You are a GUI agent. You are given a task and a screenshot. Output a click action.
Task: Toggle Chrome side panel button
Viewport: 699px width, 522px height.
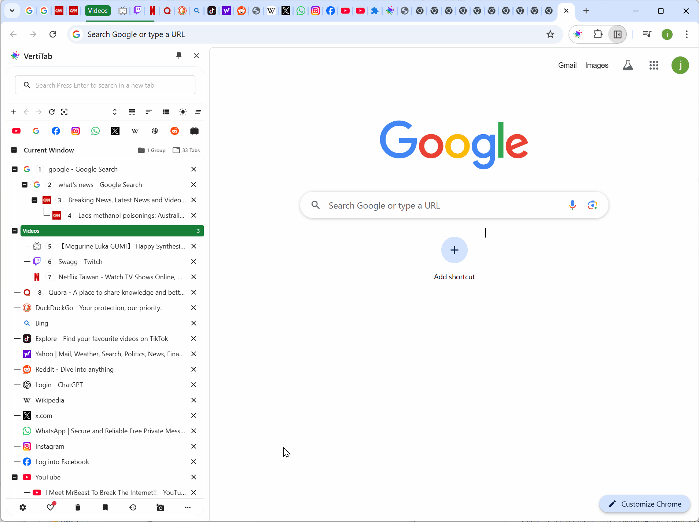(x=617, y=34)
